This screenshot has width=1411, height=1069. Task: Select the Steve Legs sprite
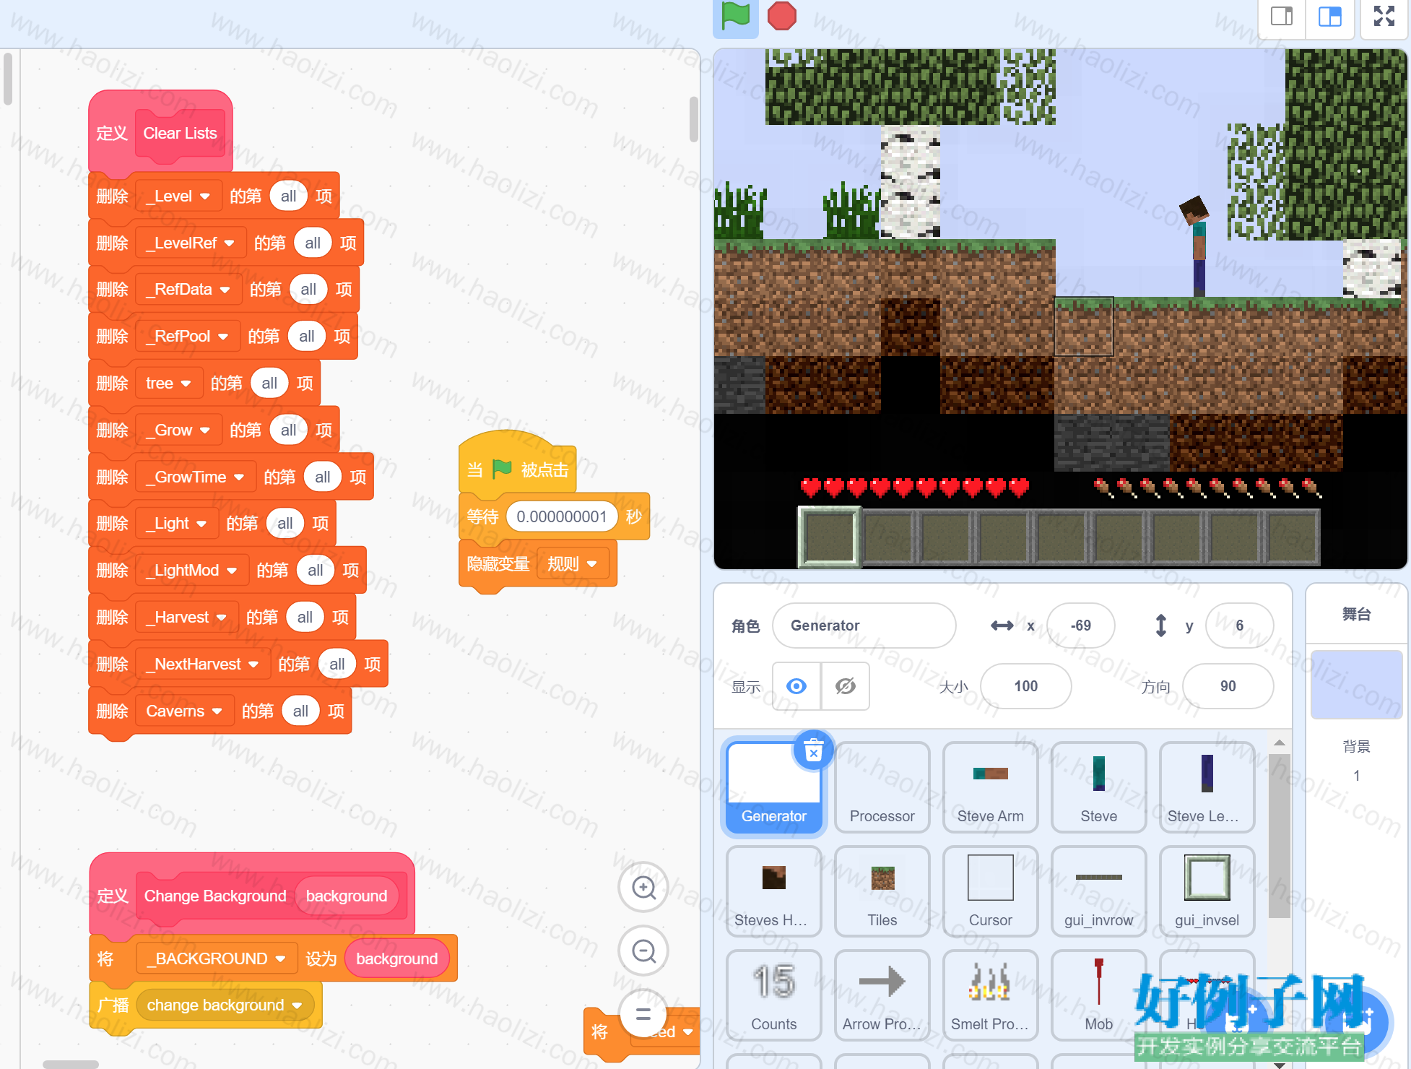pos(1207,787)
